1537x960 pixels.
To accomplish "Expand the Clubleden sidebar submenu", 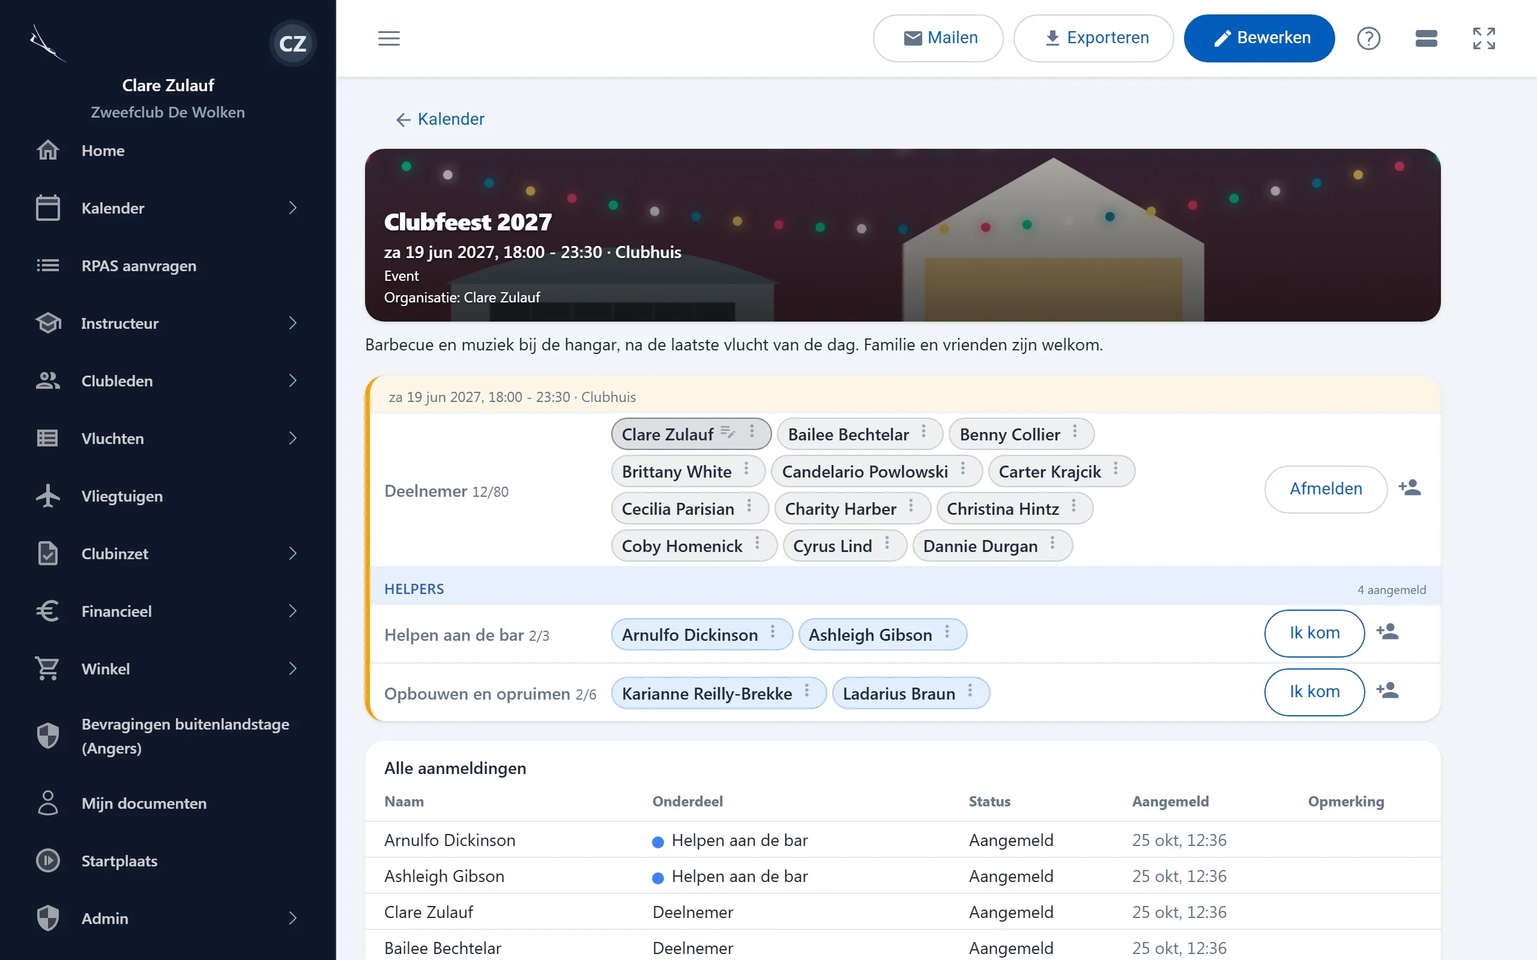I will (x=293, y=381).
